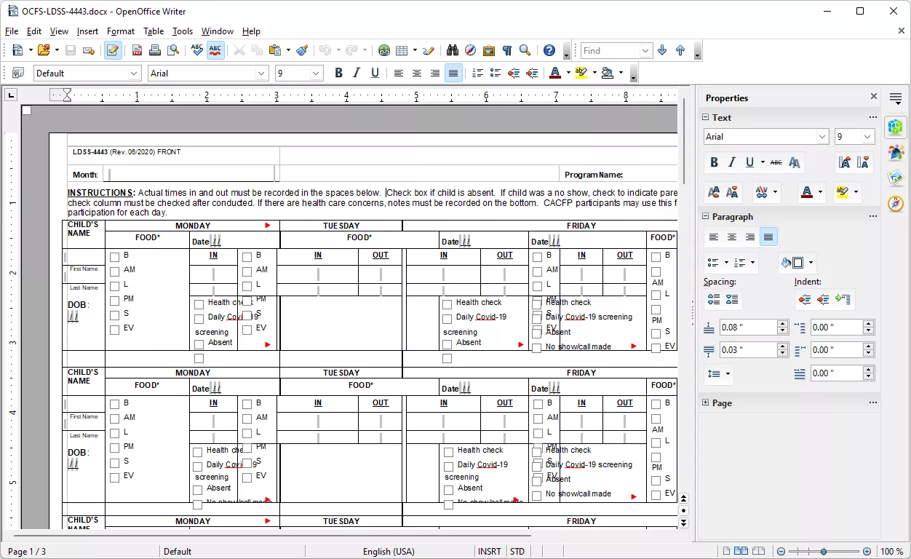Click Highlighting Color swatch in sidebar
911x559 pixels.
pos(843,192)
